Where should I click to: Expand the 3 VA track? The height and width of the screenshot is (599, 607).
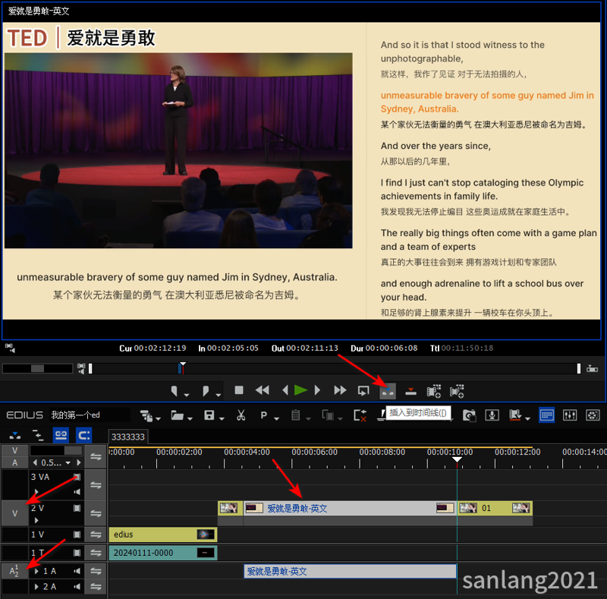point(36,492)
